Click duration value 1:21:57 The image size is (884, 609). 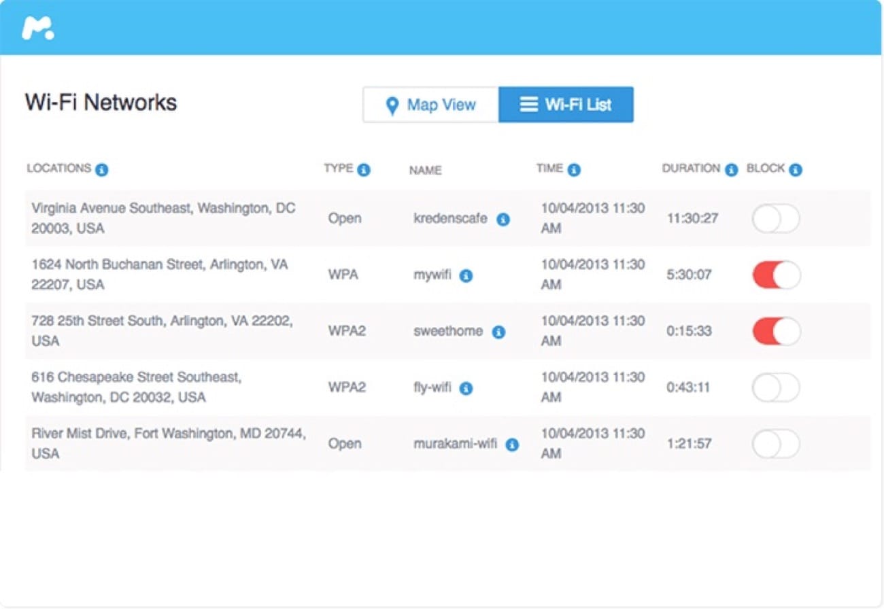(x=689, y=444)
